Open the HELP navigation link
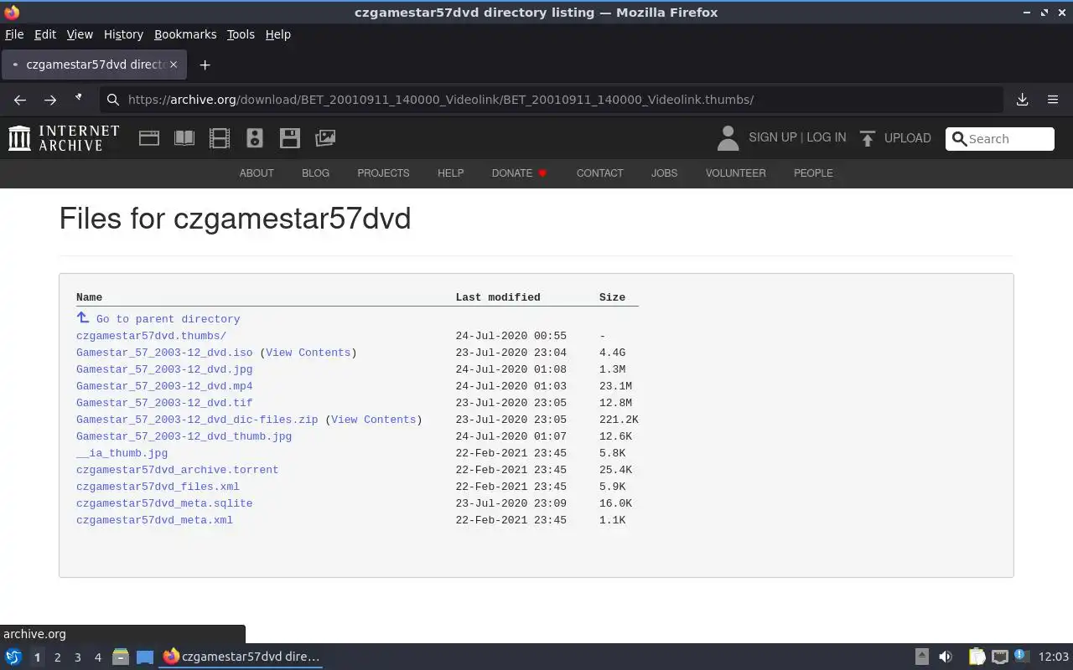The image size is (1073, 670). [x=450, y=173]
